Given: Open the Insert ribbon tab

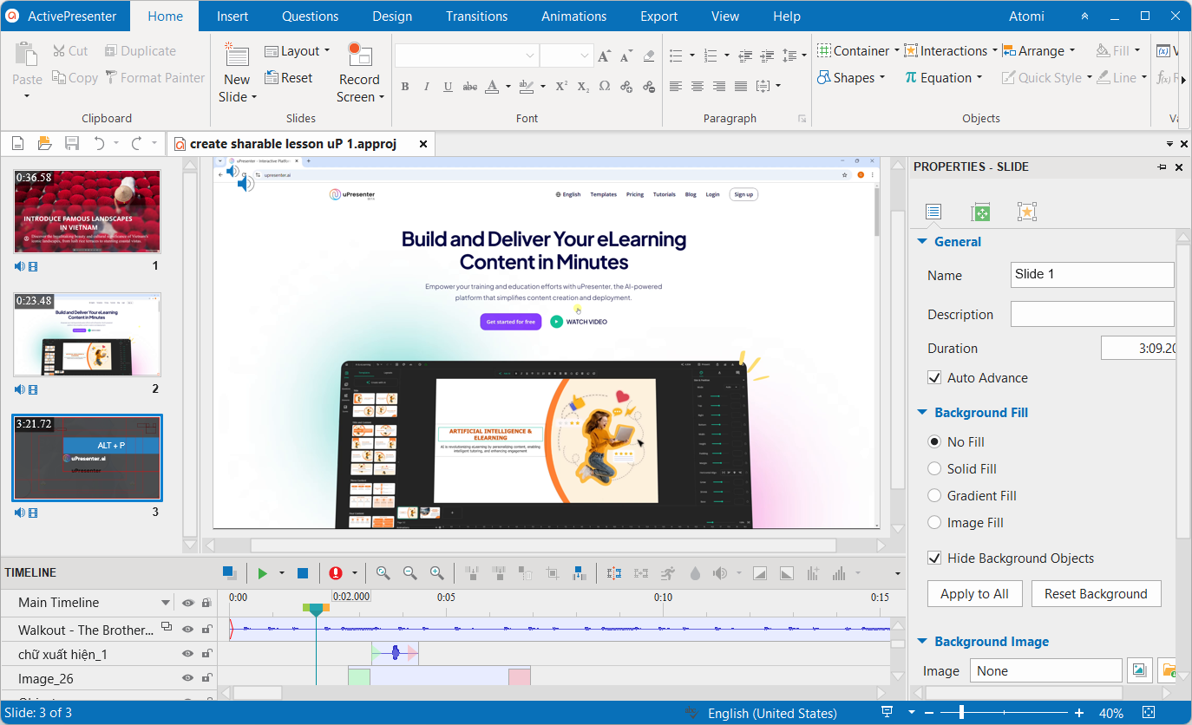Looking at the screenshot, I should (233, 16).
